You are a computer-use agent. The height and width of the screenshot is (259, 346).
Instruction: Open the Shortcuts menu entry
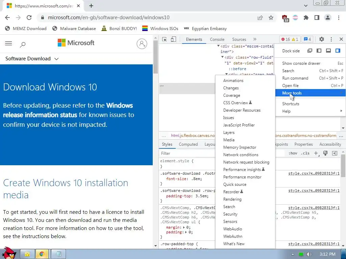pos(311,104)
